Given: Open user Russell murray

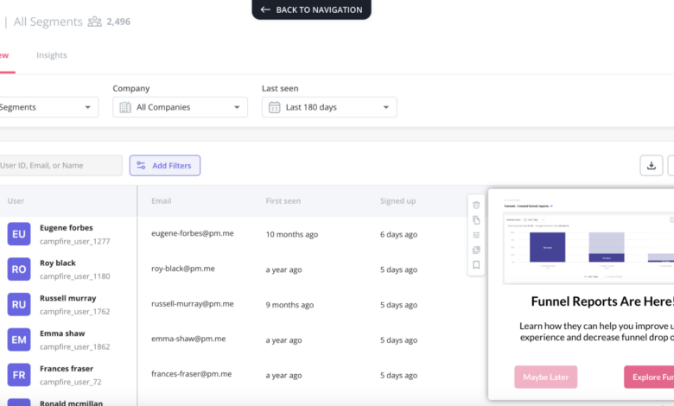Looking at the screenshot, I should 68,298.
